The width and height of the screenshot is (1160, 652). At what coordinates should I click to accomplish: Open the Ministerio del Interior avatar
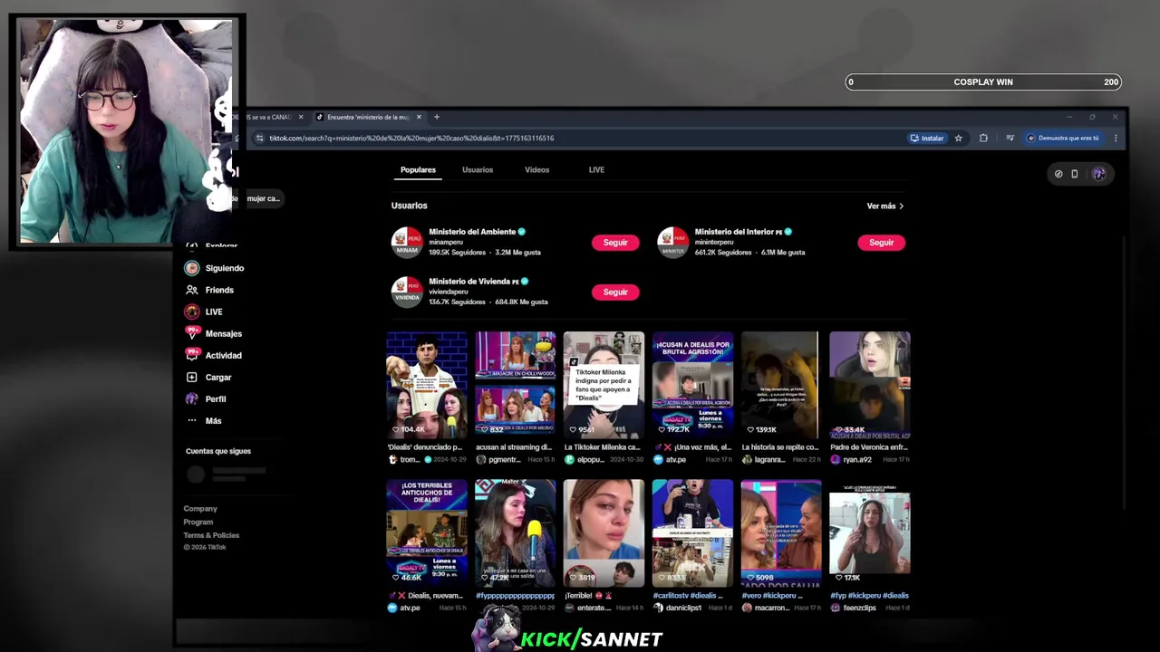click(672, 243)
